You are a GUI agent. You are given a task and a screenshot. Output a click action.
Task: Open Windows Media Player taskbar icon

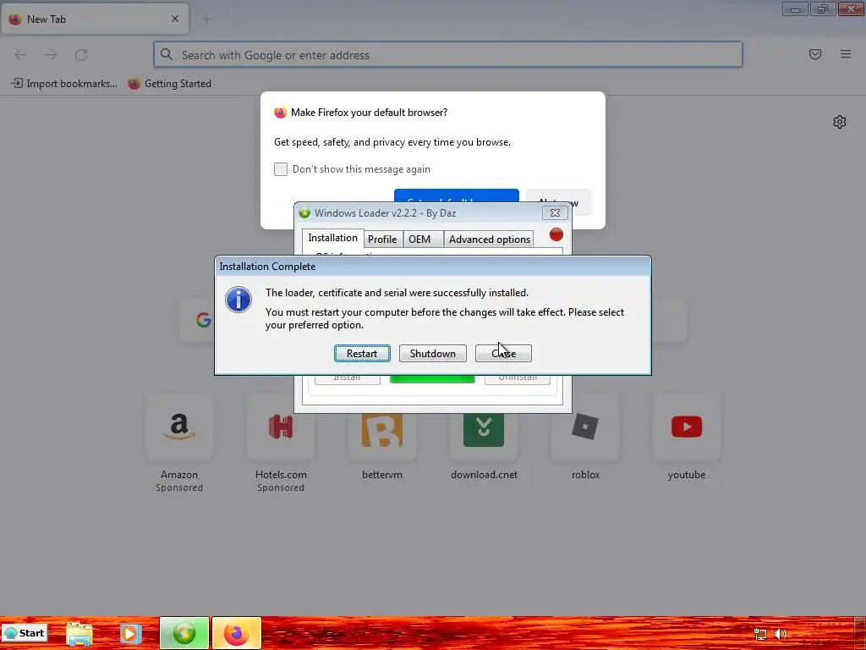[x=130, y=633]
